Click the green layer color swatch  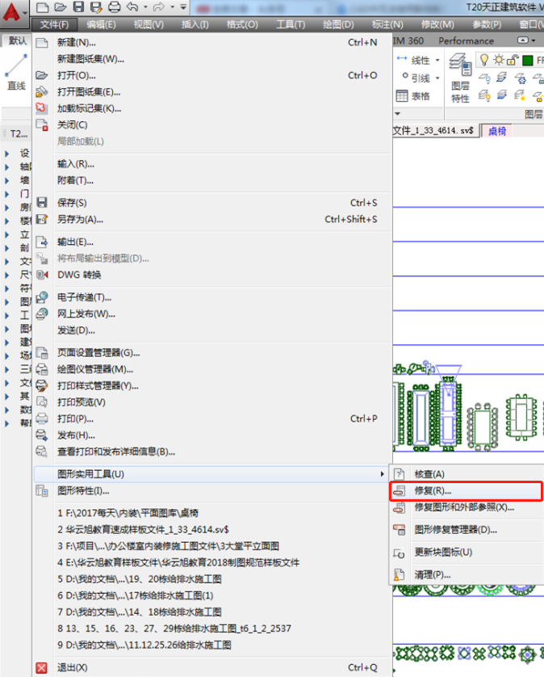pyautogui.click(x=527, y=60)
